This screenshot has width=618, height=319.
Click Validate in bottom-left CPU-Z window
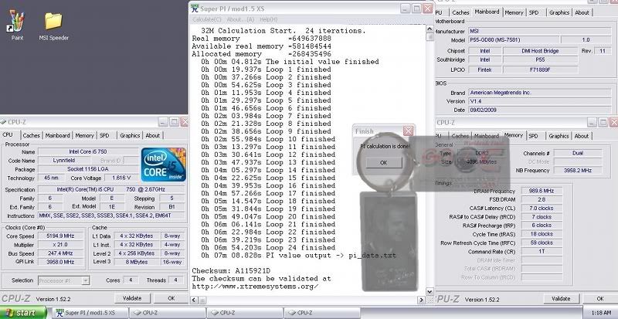132,298
